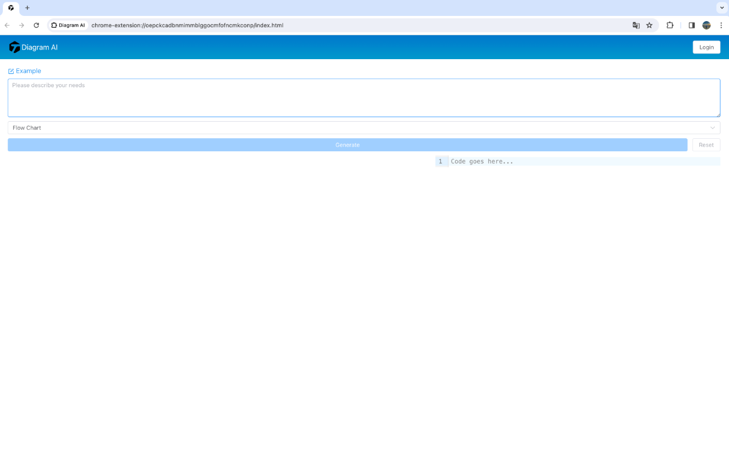Go back to the previous page

click(x=7, y=25)
